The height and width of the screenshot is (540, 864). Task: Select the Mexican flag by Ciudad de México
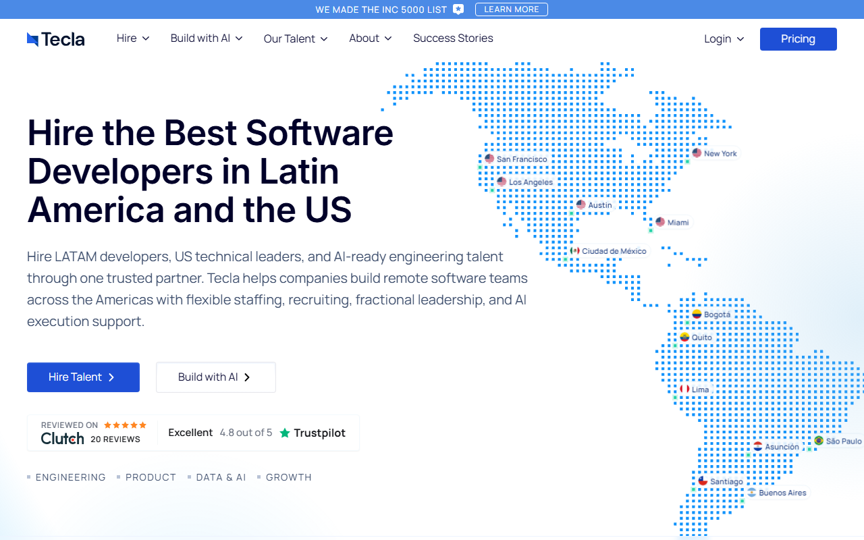pyautogui.click(x=575, y=250)
